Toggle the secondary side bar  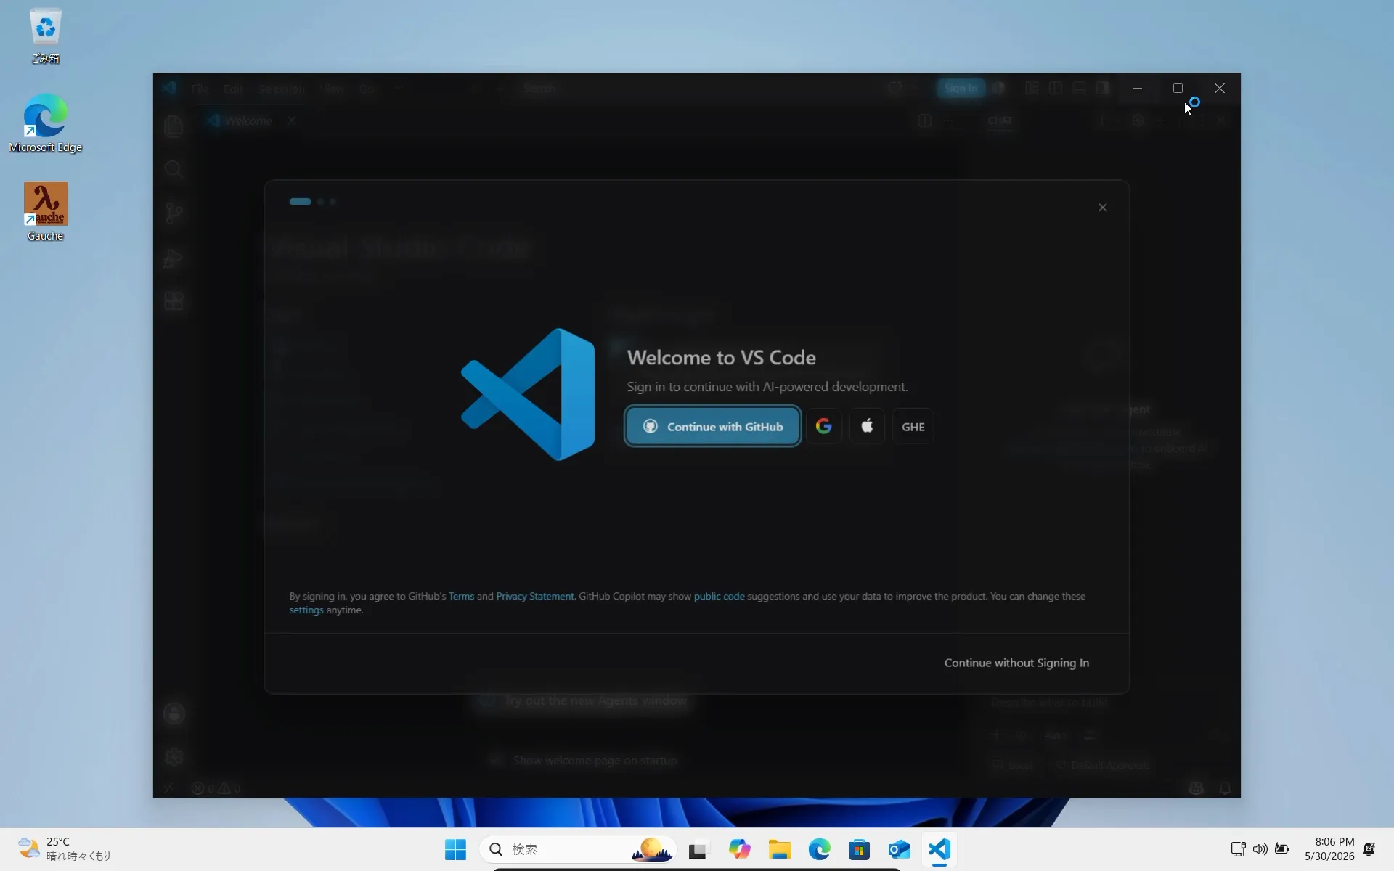click(x=1103, y=89)
